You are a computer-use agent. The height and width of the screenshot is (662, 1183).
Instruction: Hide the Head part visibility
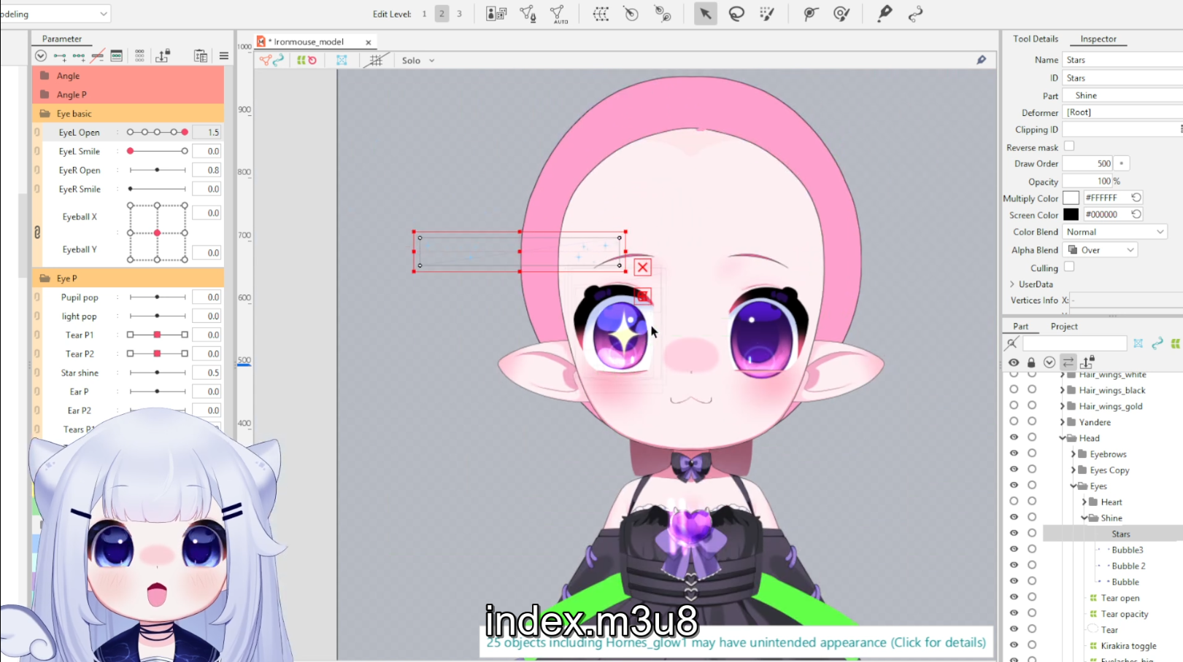[x=1014, y=437]
